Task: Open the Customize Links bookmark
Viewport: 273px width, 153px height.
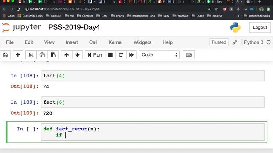Action: point(30,16)
